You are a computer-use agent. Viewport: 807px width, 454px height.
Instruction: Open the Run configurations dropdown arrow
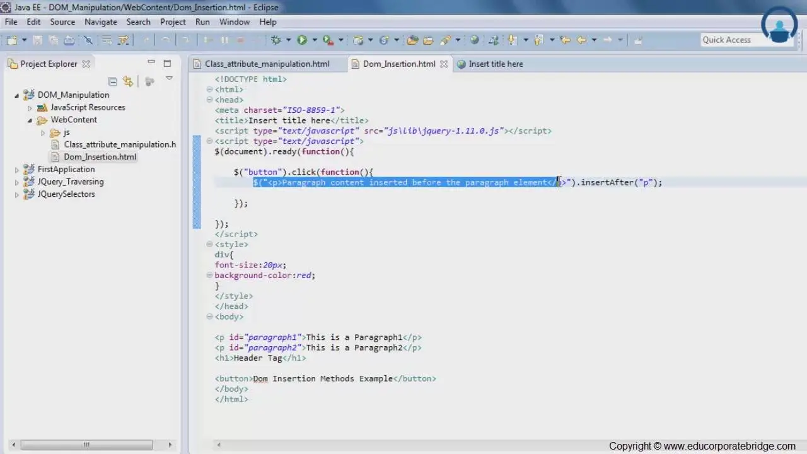point(315,40)
